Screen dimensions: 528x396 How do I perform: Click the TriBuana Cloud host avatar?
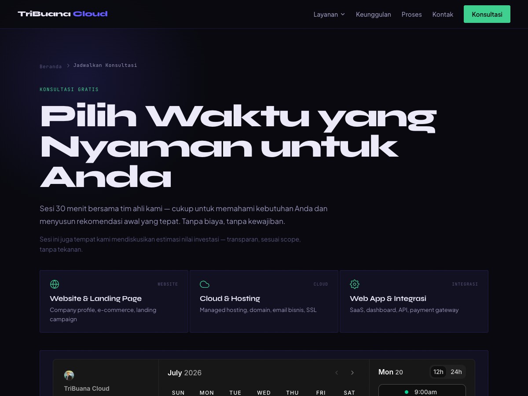point(69,375)
